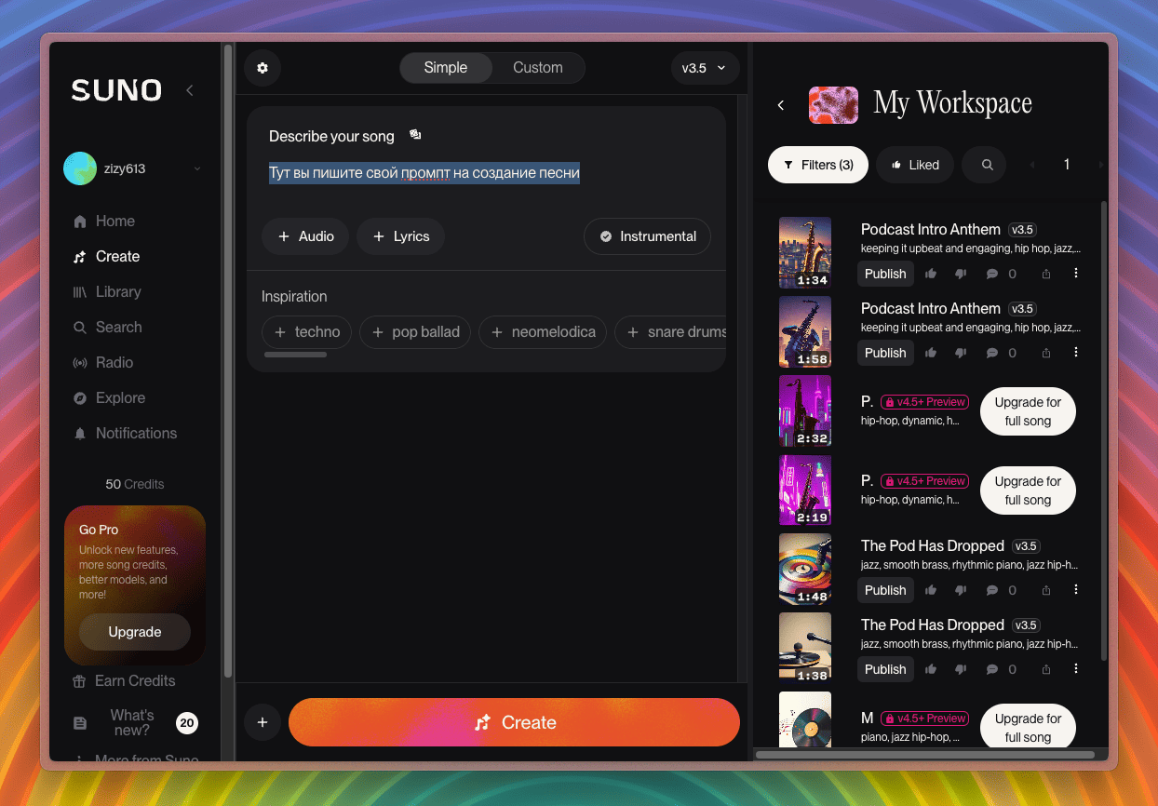Open comments on the 1:48 Pod Has Dropped
This screenshot has height=806, width=1158.
pos(992,590)
